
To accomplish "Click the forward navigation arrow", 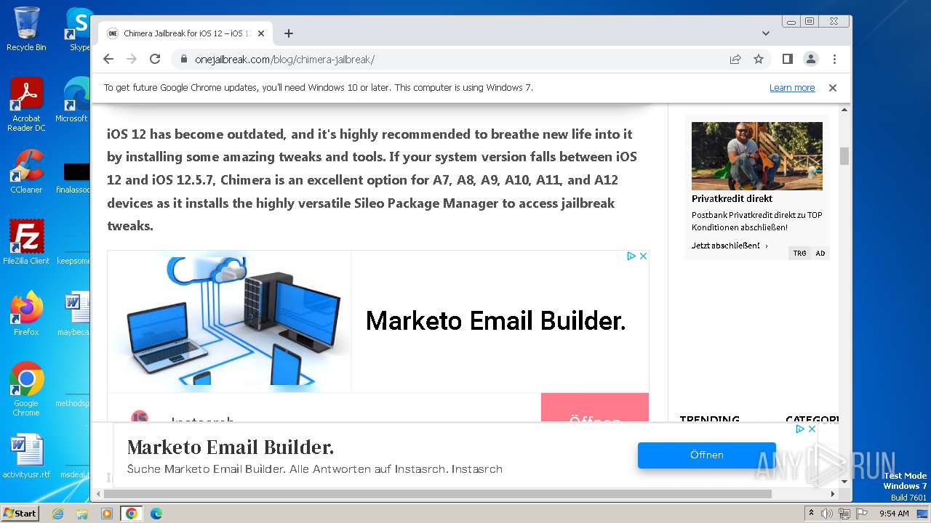I will tap(132, 60).
